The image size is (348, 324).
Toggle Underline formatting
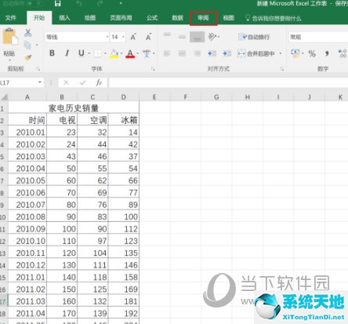[82, 53]
